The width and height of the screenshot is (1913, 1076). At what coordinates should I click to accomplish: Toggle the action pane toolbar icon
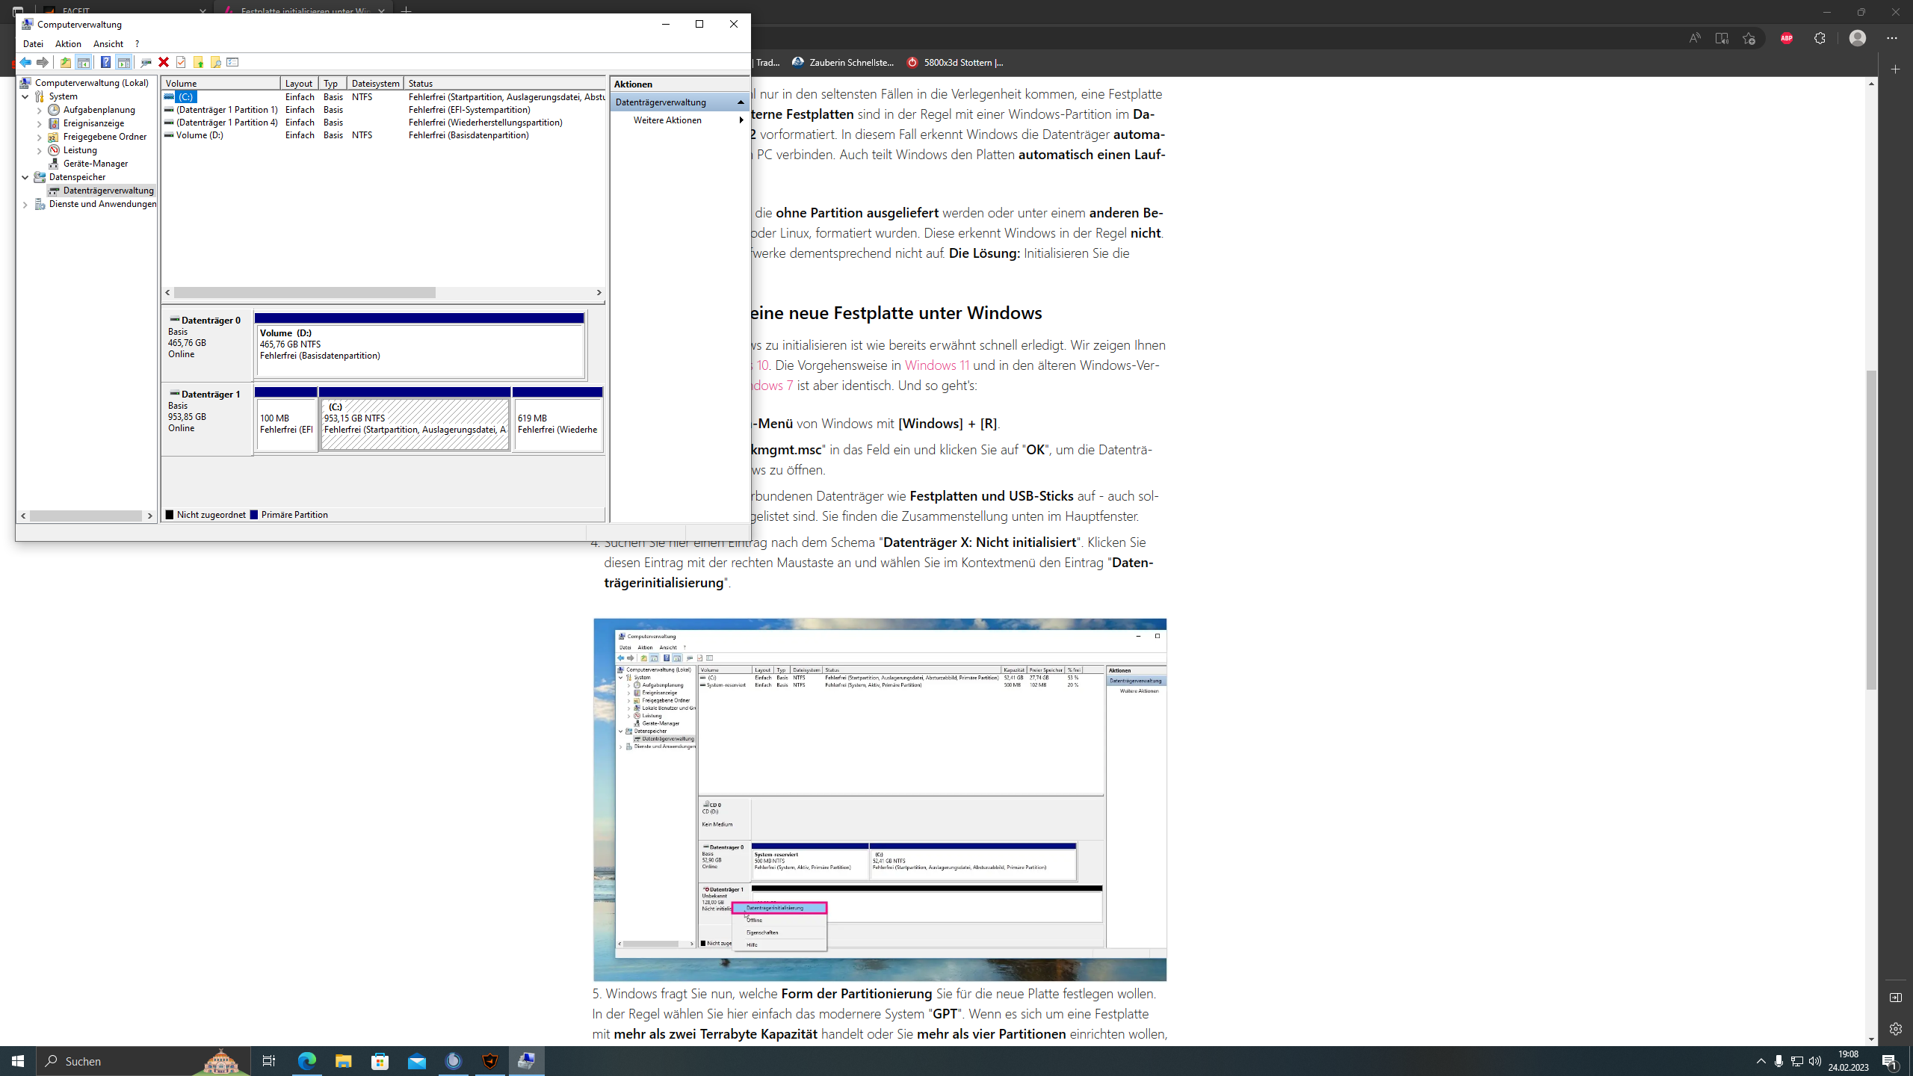pos(123,62)
